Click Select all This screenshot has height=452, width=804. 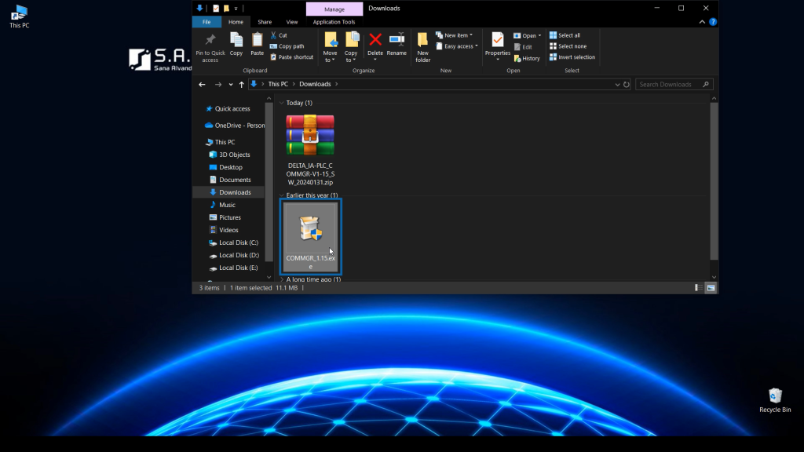[565, 35]
